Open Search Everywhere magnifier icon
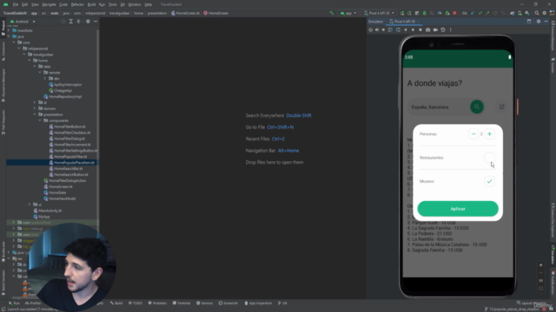Screen dimensions: 556x312 coord(537,13)
